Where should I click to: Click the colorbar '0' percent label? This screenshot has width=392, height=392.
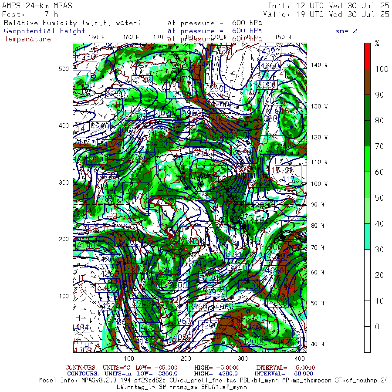(377, 327)
